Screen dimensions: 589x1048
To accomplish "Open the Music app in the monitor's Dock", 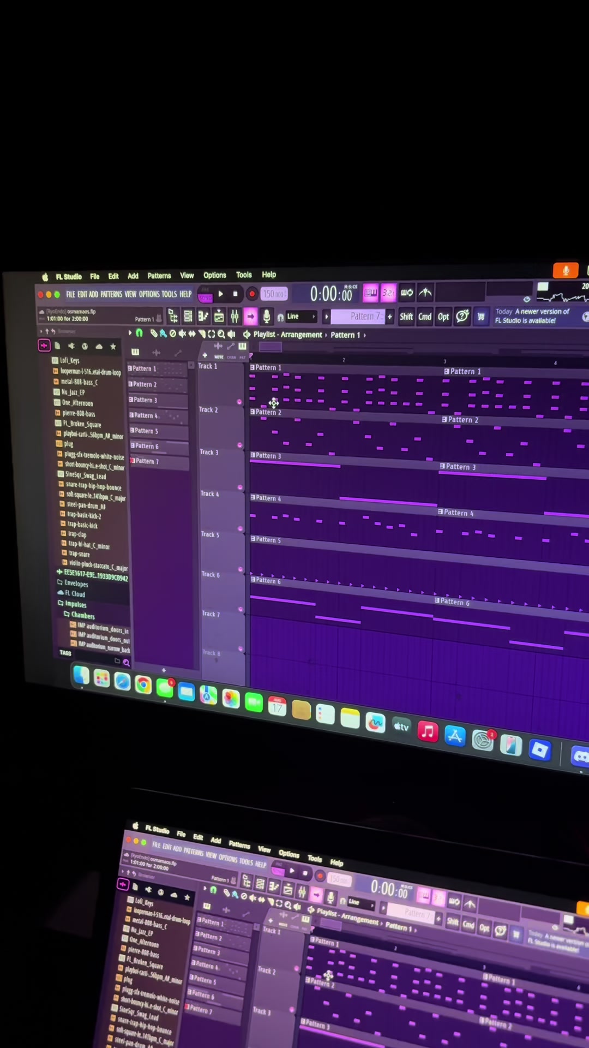I will pyautogui.click(x=428, y=731).
